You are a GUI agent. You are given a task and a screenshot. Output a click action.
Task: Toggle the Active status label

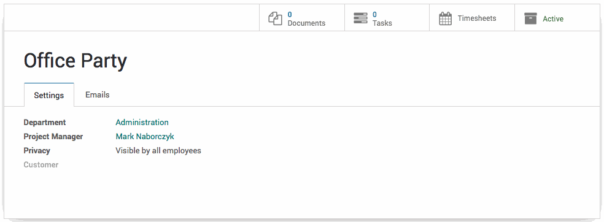point(553,19)
